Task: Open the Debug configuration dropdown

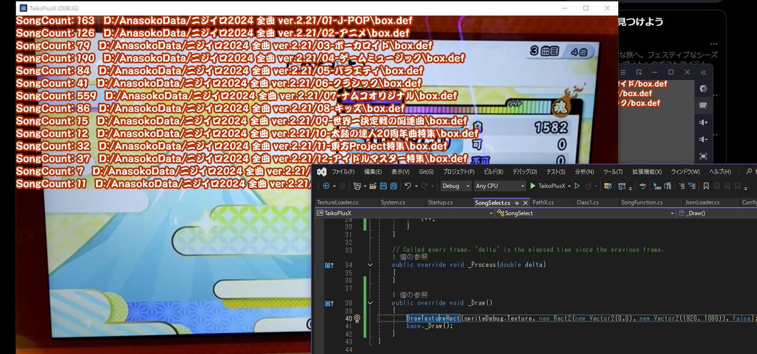Action: 455,186
